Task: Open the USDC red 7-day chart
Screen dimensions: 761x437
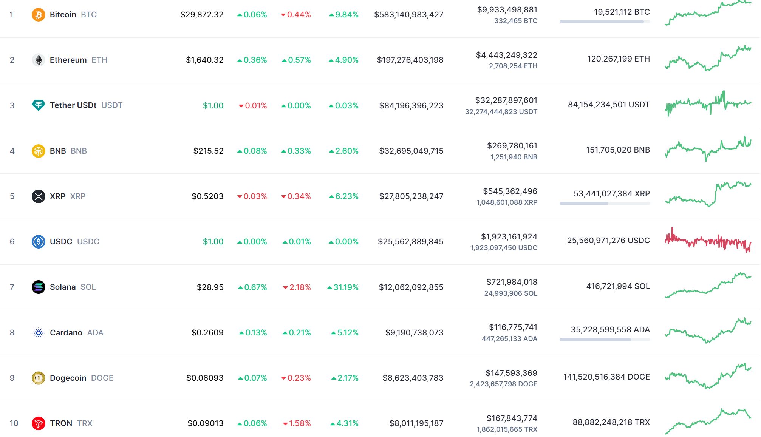Action: pyautogui.click(x=708, y=241)
